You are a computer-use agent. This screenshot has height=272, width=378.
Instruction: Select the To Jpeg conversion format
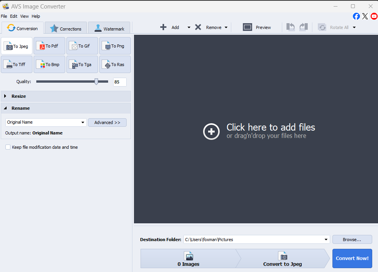click(x=17, y=46)
